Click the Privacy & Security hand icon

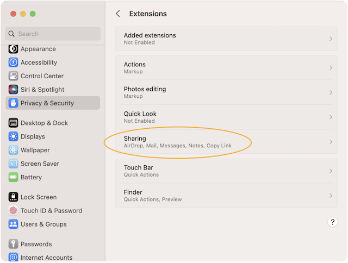[13, 103]
